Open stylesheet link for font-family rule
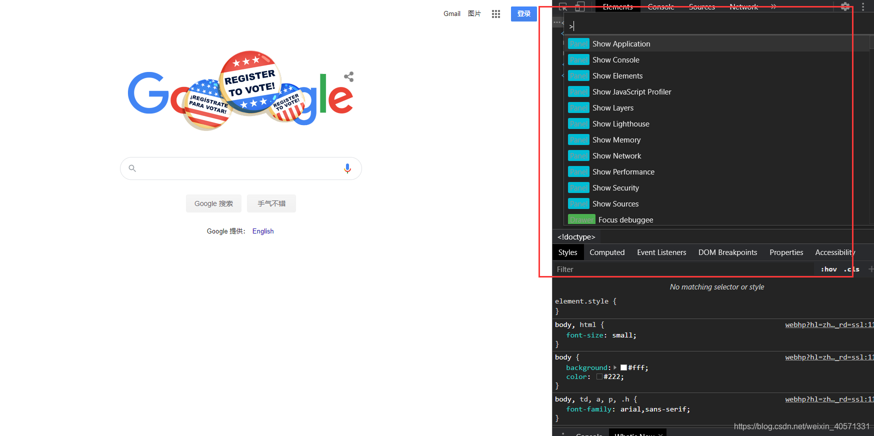The width and height of the screenshot is (874, 436). tap(829, 399)
